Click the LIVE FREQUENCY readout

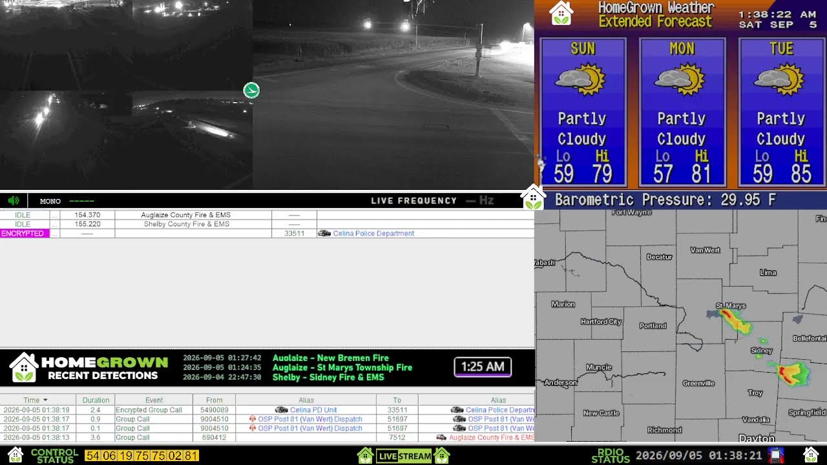tap(432, 201)
